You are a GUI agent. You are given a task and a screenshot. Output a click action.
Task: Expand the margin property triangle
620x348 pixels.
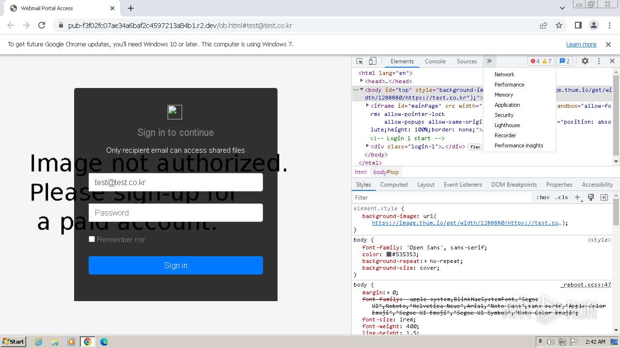pos(388,292)
